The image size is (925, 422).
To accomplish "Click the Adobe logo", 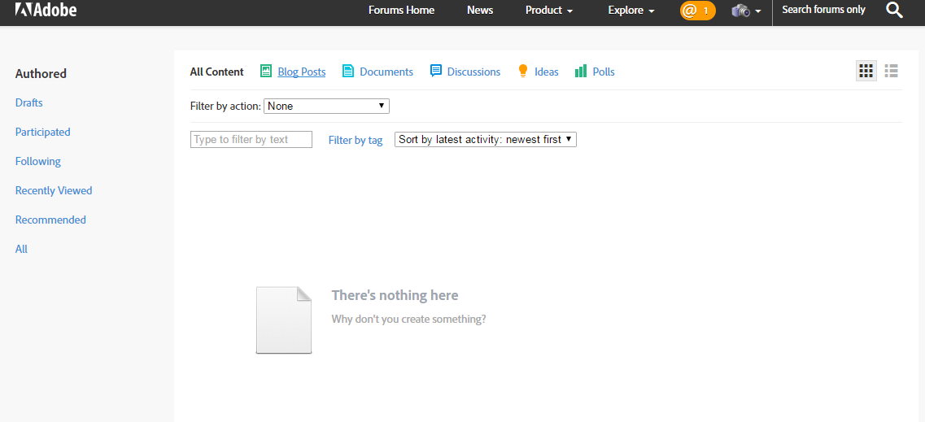I will point(46,10).
